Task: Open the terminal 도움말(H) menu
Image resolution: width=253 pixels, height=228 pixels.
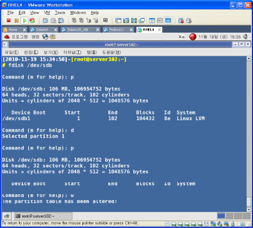Action: pos(112,52)
